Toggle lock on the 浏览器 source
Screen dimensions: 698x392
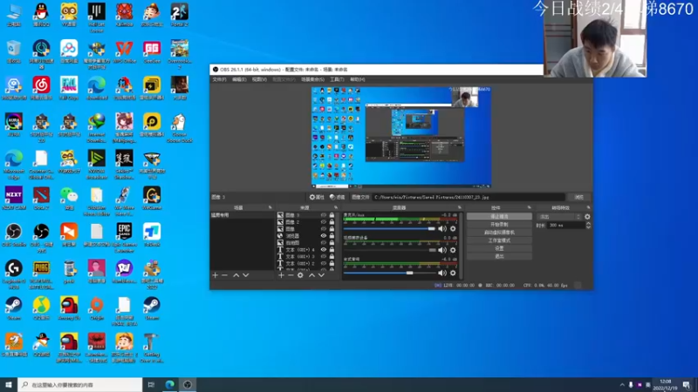332,235
